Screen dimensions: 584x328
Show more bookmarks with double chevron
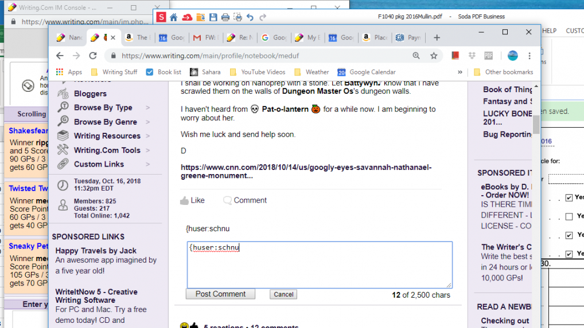pyautogui.click(x=460, y=72)
